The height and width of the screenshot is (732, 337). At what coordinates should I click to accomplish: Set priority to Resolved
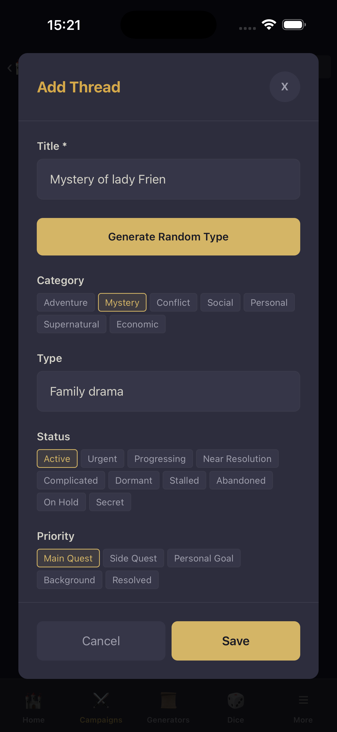point(132,580)
